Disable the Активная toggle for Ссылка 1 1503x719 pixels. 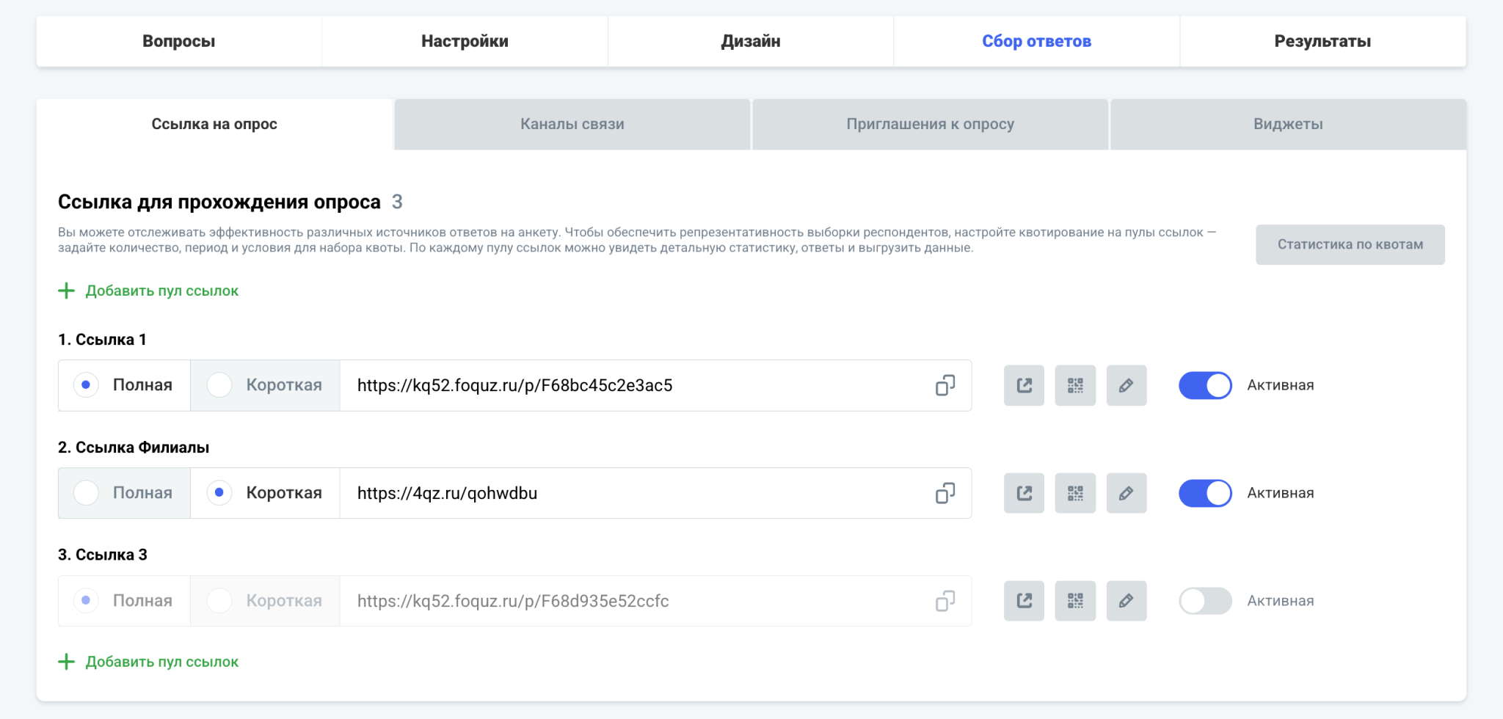[1205, 385]
